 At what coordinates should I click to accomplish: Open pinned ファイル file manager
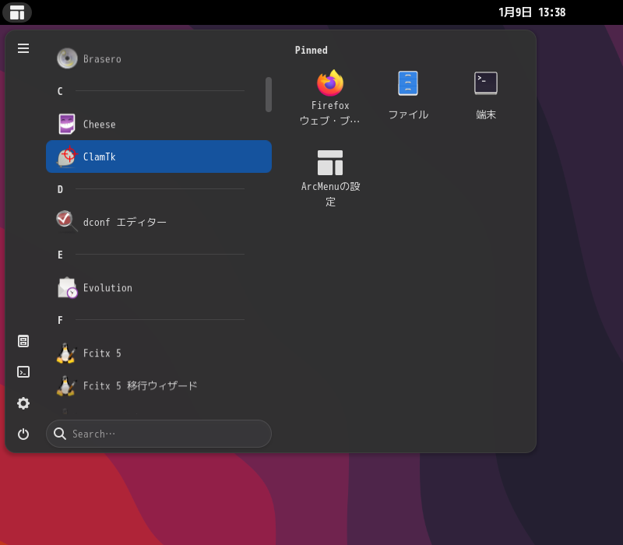coord(408,95)
